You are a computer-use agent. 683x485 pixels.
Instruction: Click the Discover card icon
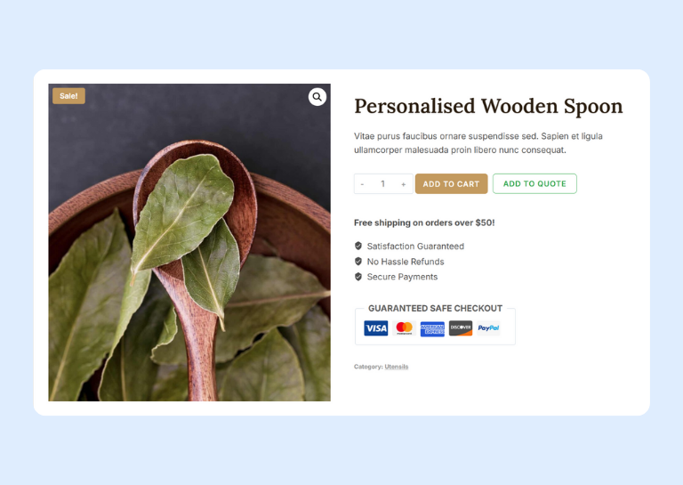[x=461, y=328]
